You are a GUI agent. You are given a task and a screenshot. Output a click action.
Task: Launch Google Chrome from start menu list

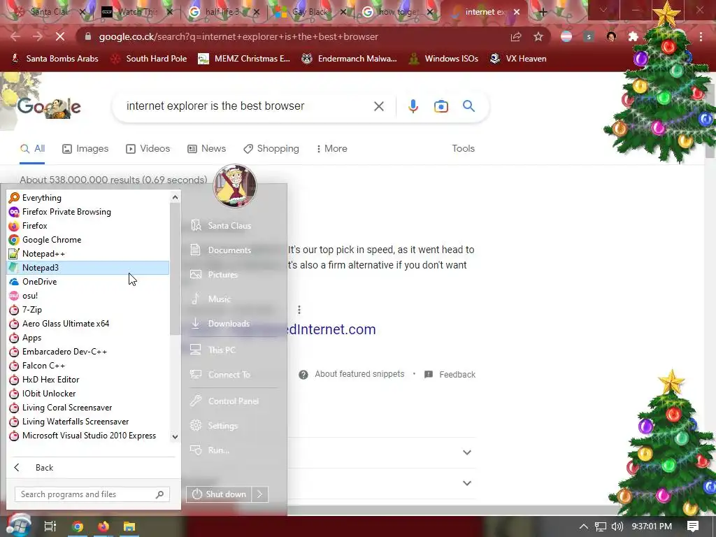[x=87, y=240]
